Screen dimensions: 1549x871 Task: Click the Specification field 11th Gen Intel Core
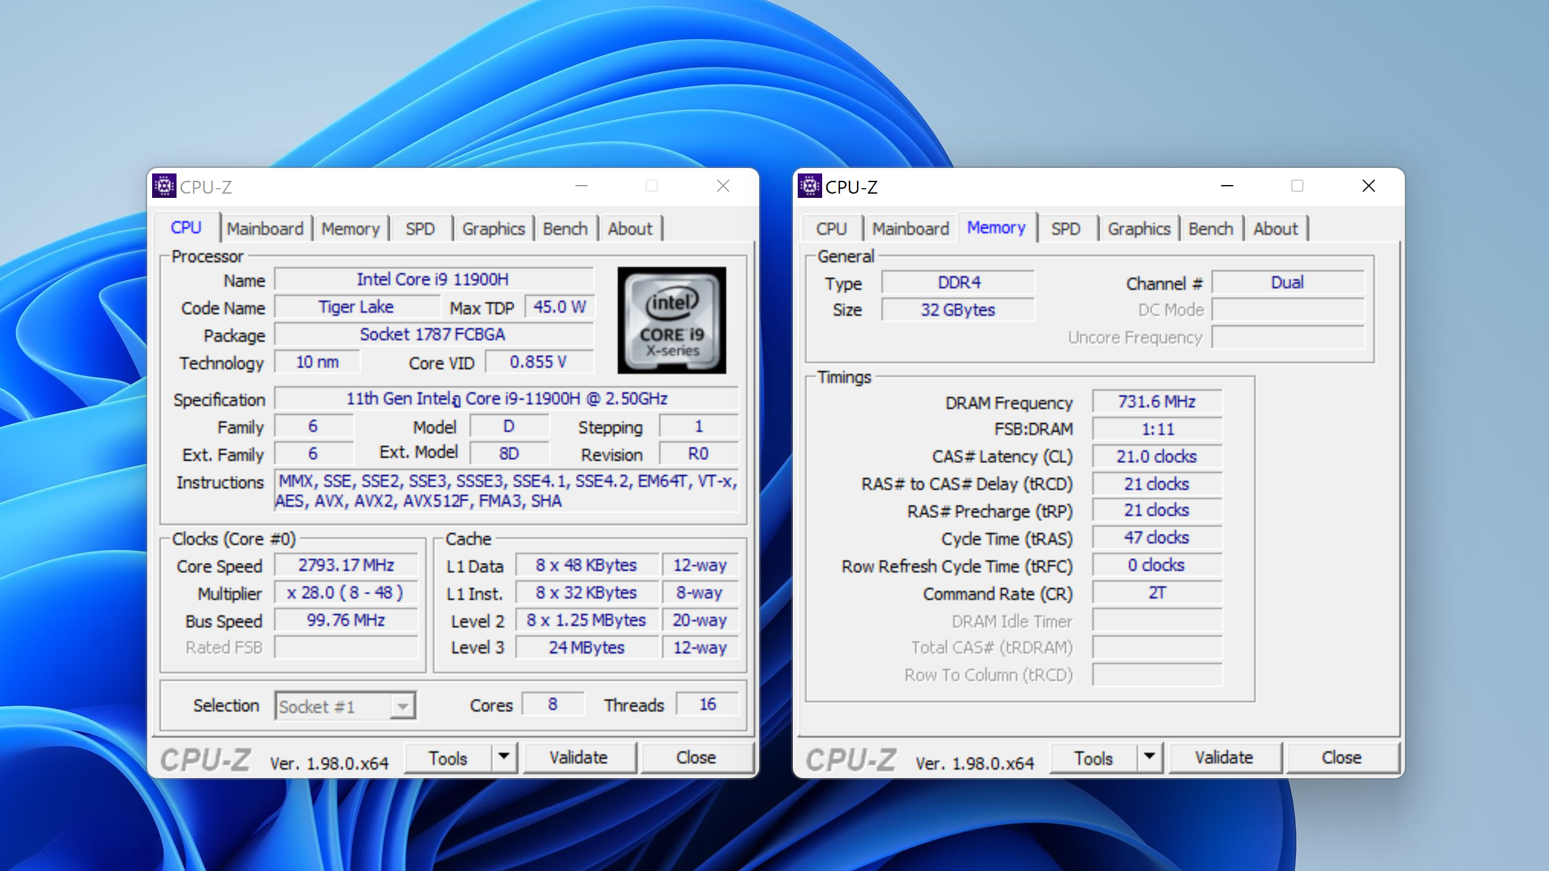(x=506, y=398)
